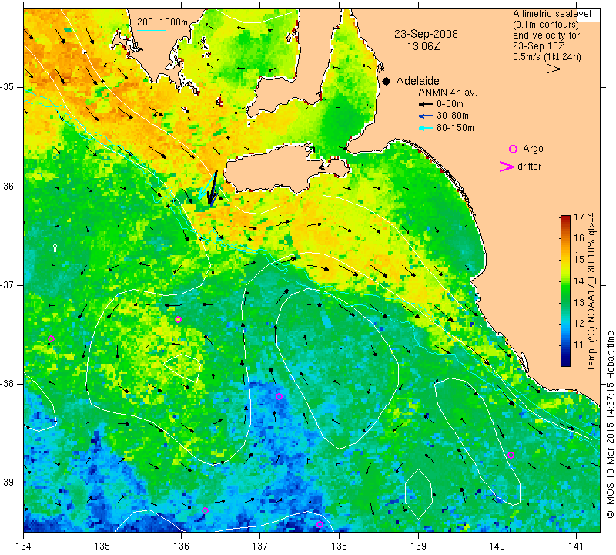616x555 pixels.
Task: Click the longitude label 136
Action: 181,546
